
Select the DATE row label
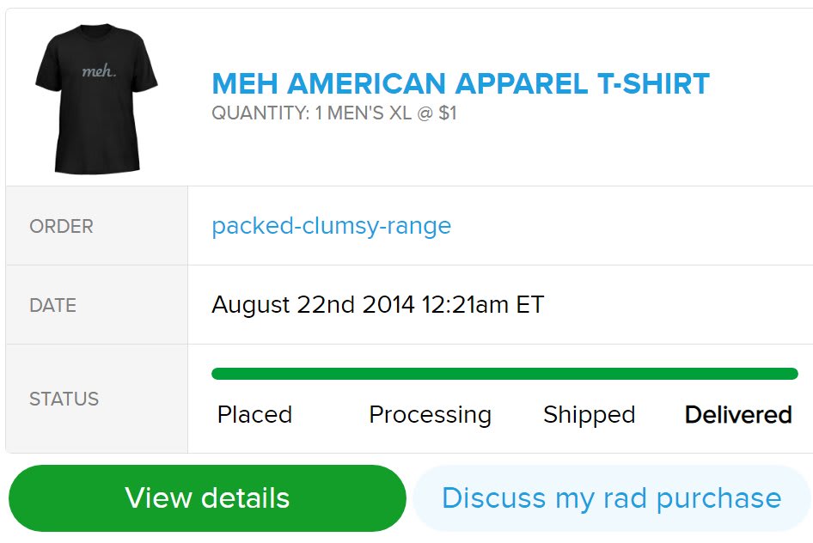53,306
